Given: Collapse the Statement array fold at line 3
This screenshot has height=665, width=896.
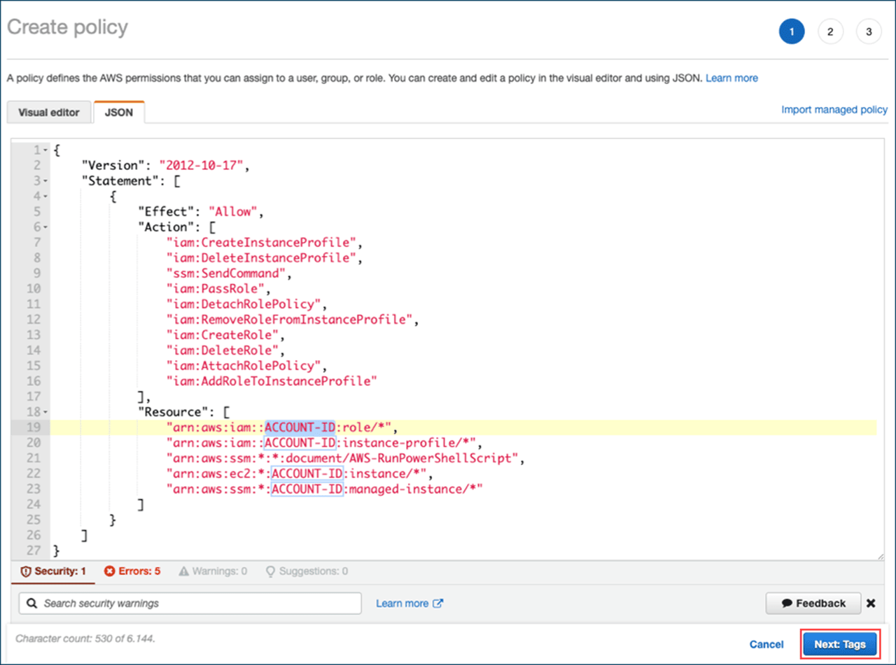Looking at the screenshot, I should tap(45, 181).
